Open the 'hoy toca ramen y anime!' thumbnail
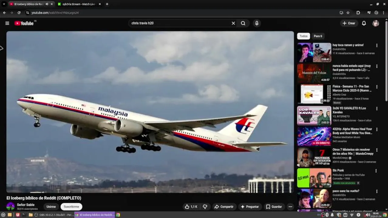 (314, 52)
